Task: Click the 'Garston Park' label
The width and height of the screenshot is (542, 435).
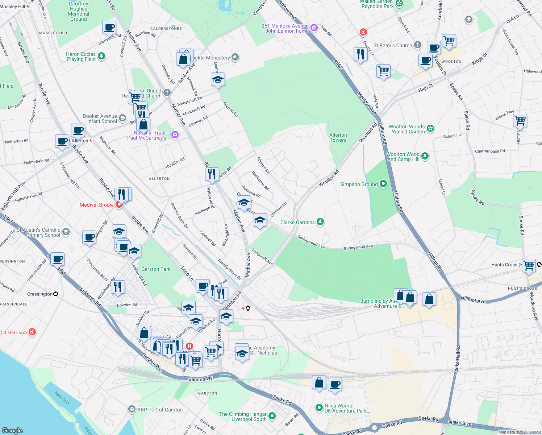Action: pos(156,269)
